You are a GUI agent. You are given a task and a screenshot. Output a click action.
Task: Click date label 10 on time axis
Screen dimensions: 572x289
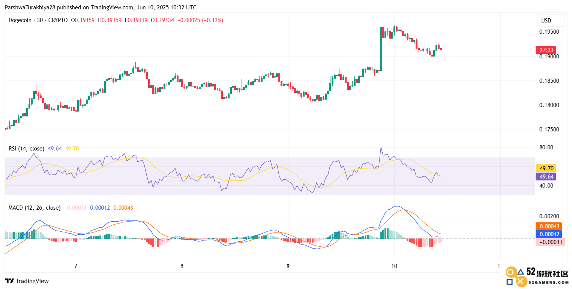[394, 266]
